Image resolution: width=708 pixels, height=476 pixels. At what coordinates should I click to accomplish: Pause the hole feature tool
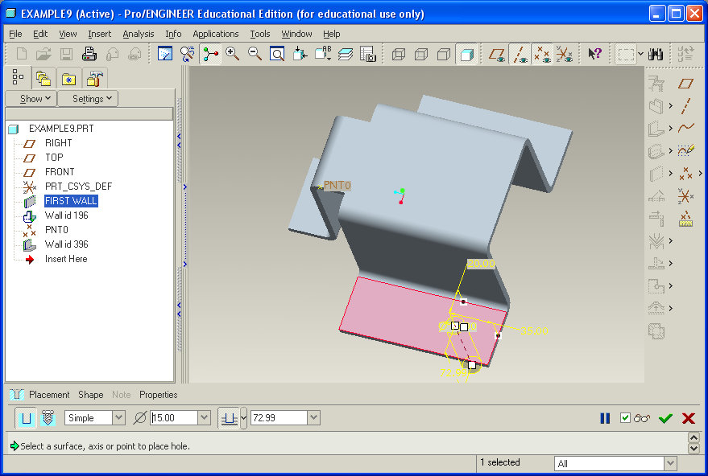pos(605,418)
